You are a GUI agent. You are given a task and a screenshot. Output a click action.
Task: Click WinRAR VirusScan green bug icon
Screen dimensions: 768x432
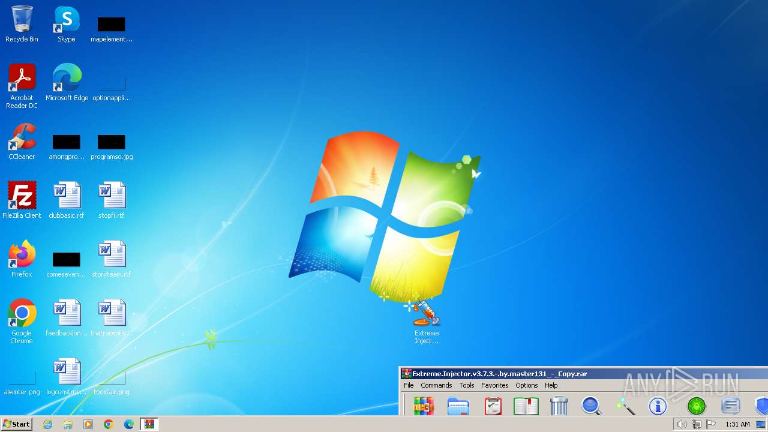point(697,406)
